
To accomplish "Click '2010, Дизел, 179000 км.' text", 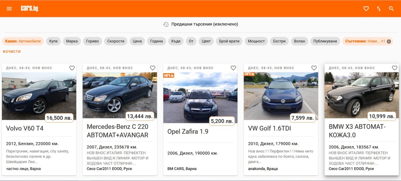I will pos(273,144).
